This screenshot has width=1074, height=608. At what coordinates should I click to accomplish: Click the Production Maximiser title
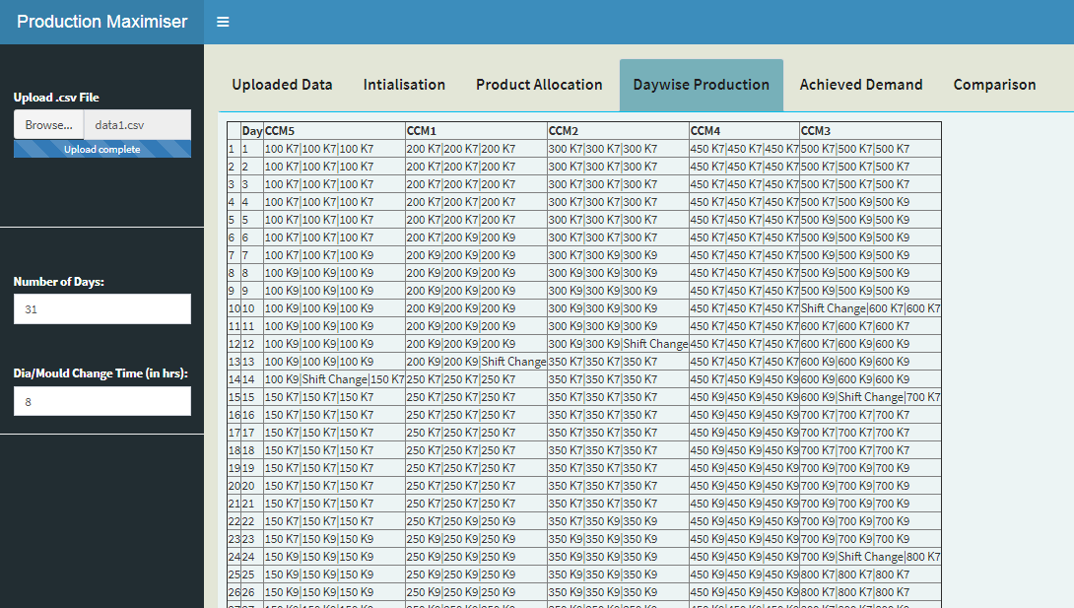[101, 22]
